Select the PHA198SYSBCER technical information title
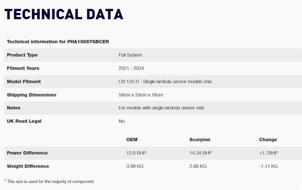The image size is (302, 190). pos(58,42)
